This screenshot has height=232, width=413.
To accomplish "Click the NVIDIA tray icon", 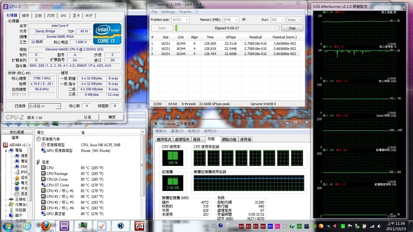I will coord(314,226).
